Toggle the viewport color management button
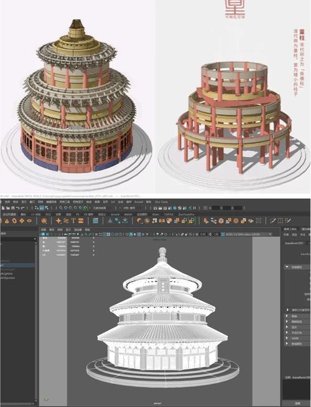Viewport: 311px width, 407px height. click(x=223, y=234)
